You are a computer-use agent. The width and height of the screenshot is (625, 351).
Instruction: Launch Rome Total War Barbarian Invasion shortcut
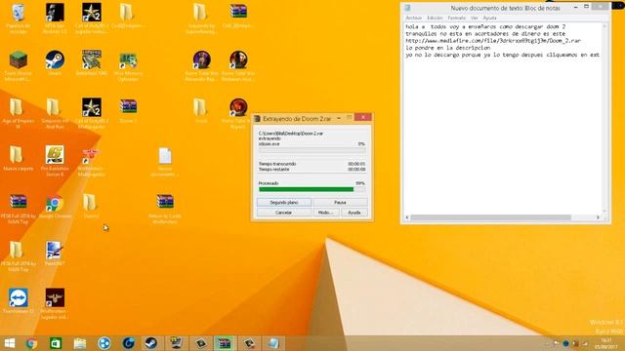pyautogui.click(x=238, y=60)
